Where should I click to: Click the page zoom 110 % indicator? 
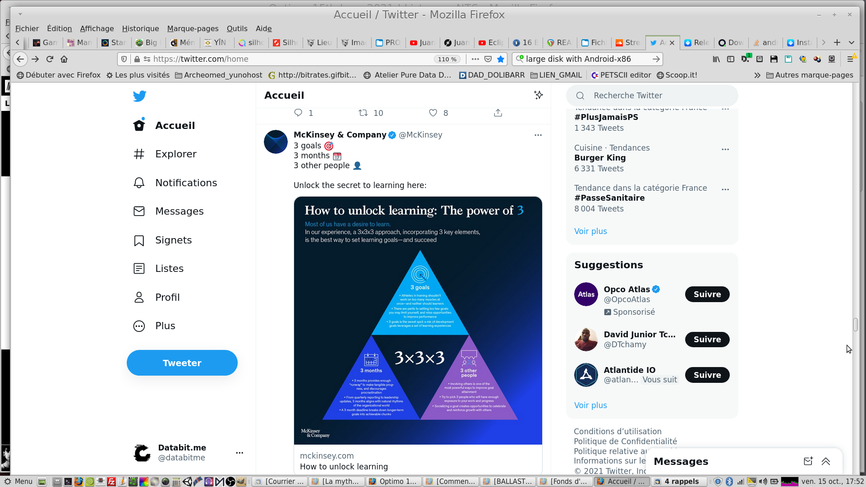(x=447, y=59)
